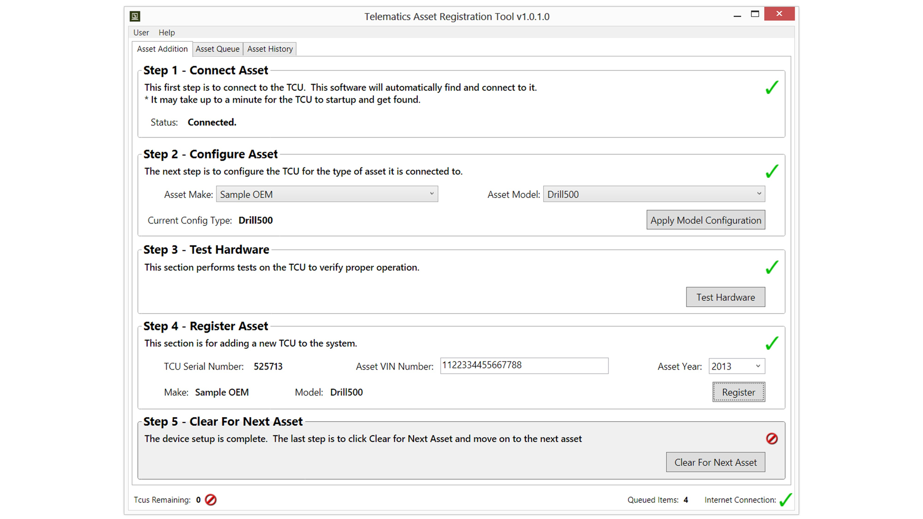The width and height of the screenshot is (923, 519).
Task: Switch to the Asset History tab
Action: (270, 49)
